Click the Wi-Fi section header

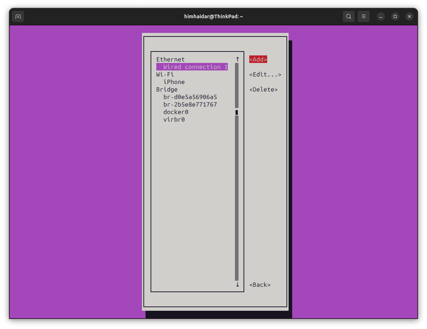pyautogui.click(x=165, y=74)
